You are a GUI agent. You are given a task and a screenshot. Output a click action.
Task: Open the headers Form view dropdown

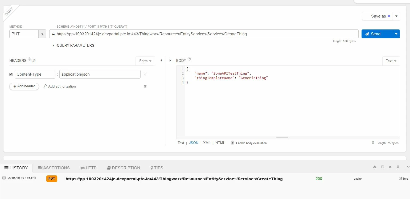point(145,61)
